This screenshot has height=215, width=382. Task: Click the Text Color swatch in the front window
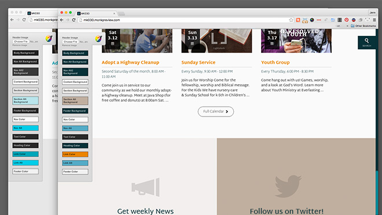[75, 137]
